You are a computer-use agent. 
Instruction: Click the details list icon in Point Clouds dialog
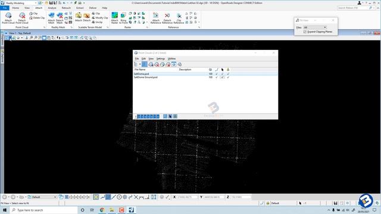tap(144, 64)
